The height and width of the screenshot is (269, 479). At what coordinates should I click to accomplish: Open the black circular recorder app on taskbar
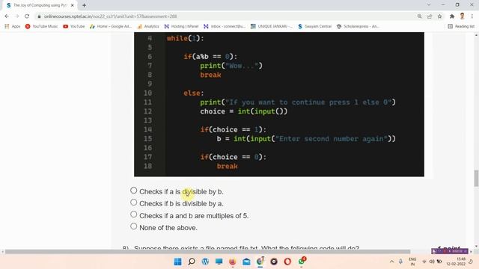pyautogui.click(x=274, y=262)
